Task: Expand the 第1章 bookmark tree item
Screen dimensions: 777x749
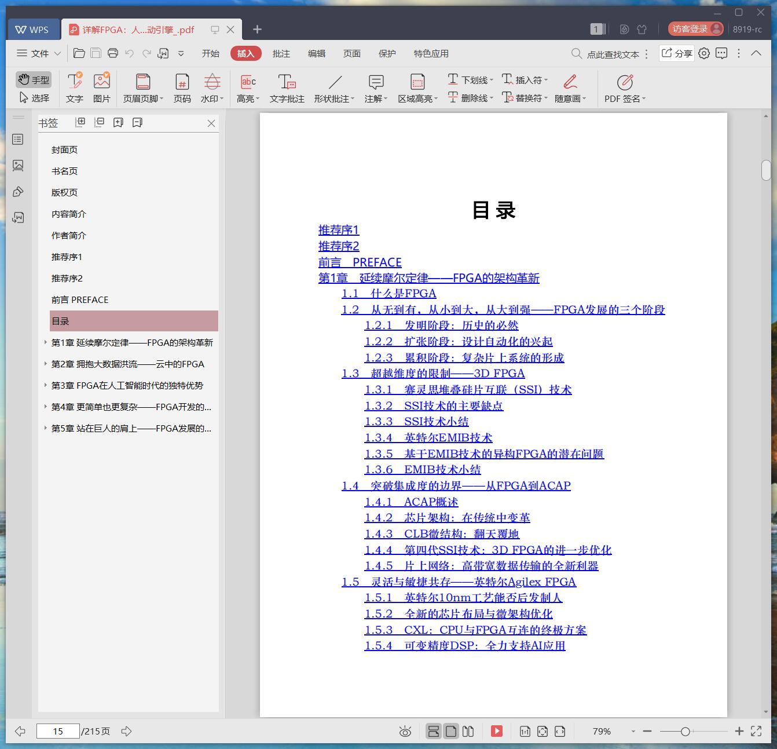Action: 46,342
